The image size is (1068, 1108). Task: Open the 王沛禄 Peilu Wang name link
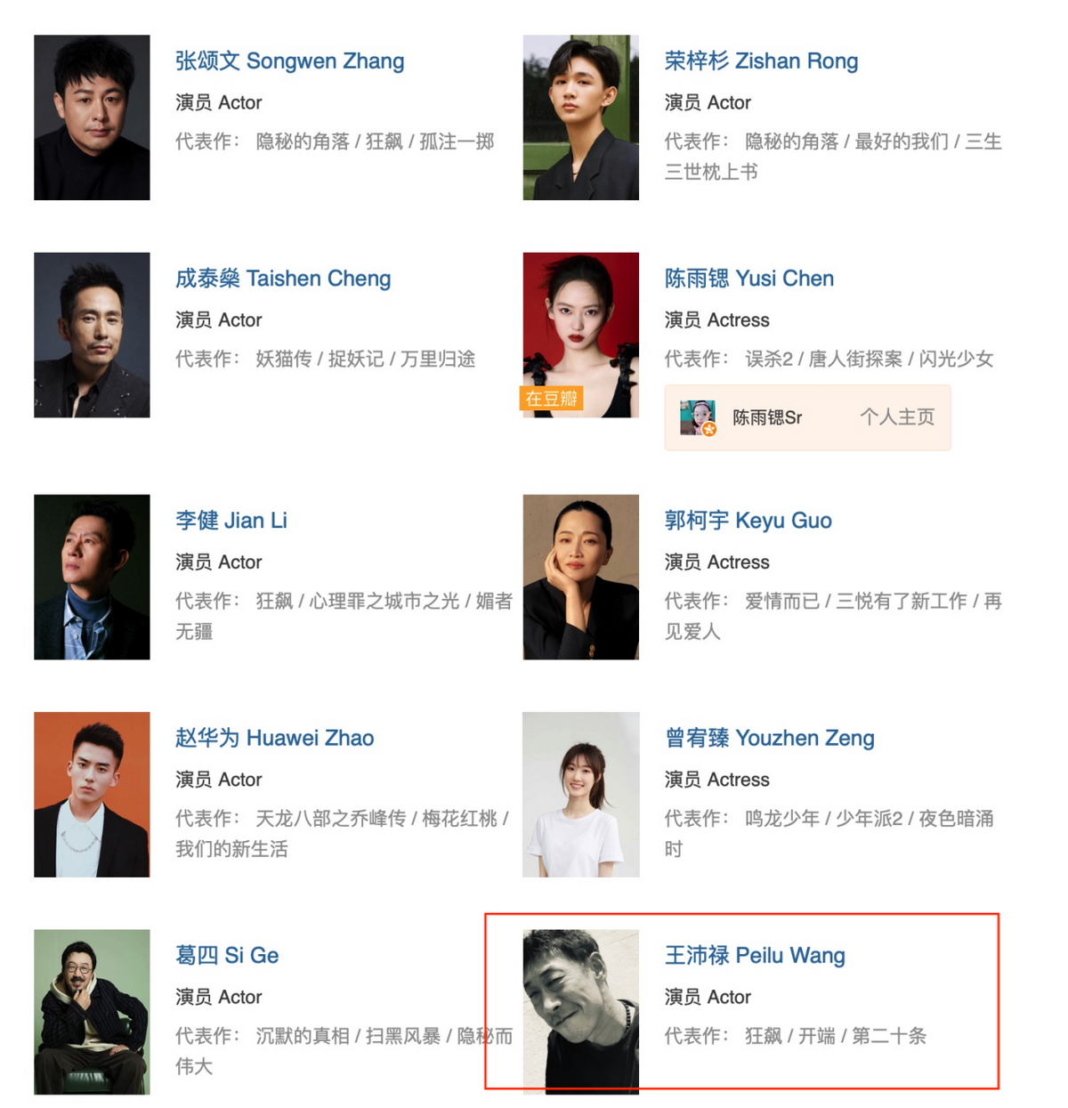click(x=755, y=956)
